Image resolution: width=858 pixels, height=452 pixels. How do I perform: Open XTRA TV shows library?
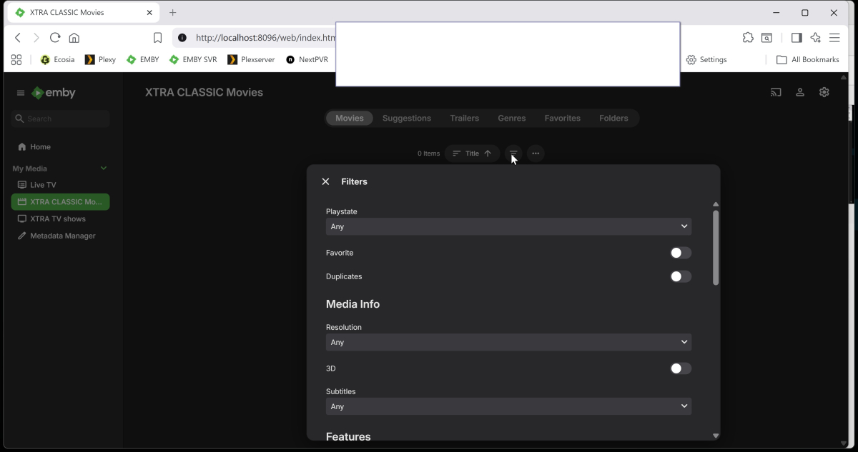pyautogui.click(x=60, y=219)
